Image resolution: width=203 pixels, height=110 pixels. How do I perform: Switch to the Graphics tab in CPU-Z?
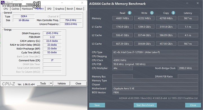point(60,9)
